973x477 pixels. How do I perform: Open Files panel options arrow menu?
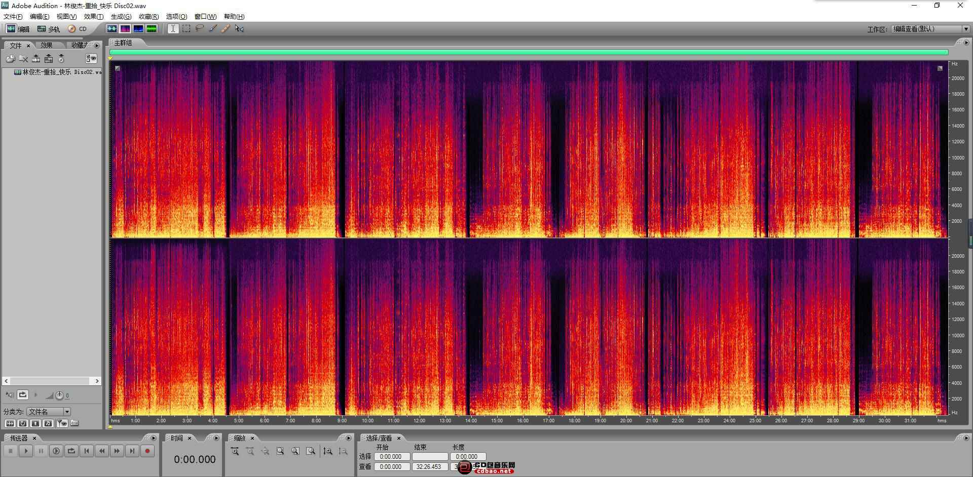(x=97, y=45)
